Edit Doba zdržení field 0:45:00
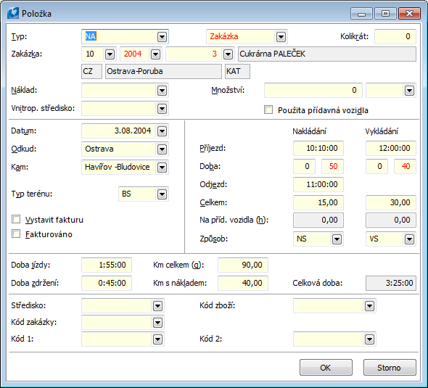Image resolution: width=428 pixels, height=388 pixels. [x=107, y=283]
